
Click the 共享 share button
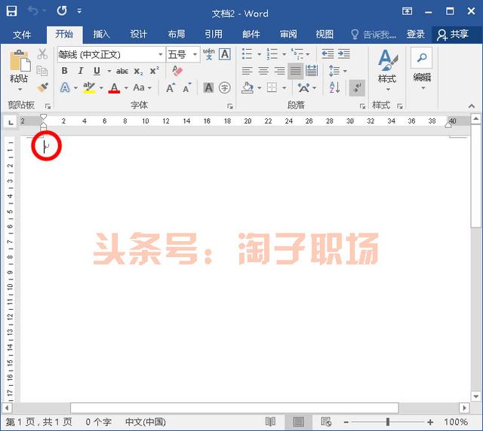coord(454,34)
